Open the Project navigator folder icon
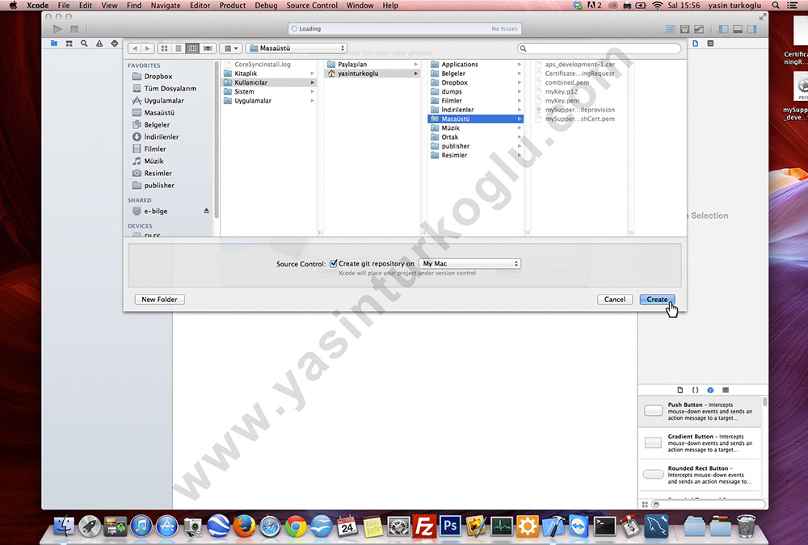The width and height of the screenshot is (808, 545). click(54, 44)
